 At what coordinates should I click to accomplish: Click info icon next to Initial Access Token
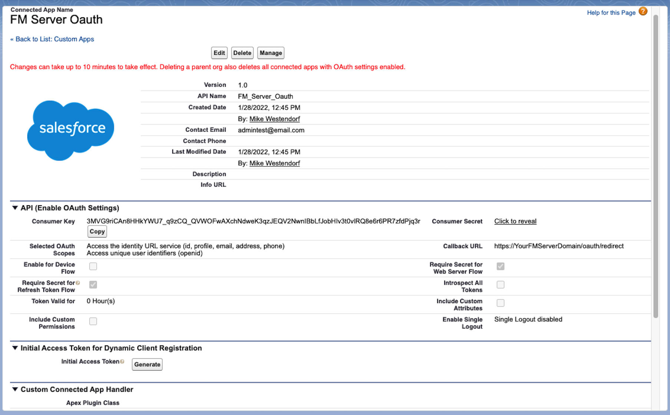pos(122,362)
